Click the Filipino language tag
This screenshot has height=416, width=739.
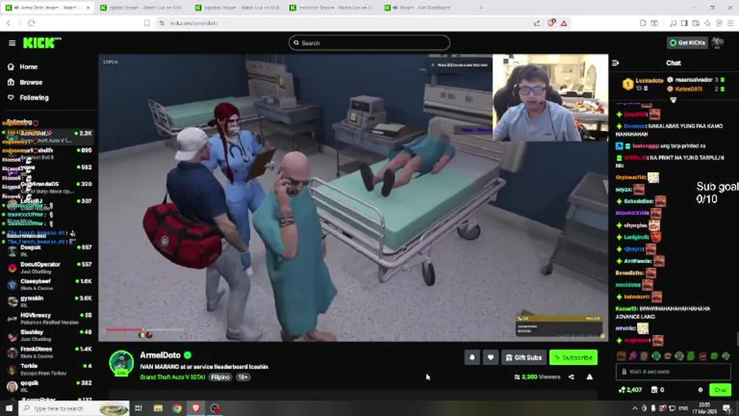click(220, 377)
